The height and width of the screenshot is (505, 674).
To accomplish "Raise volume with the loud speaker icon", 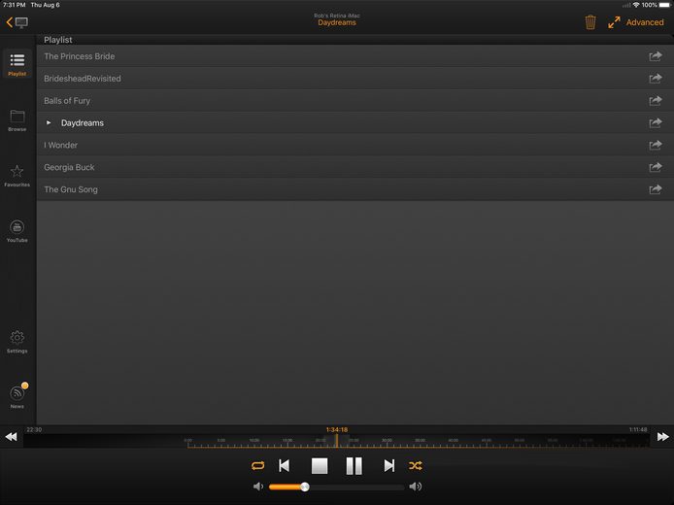I will [416, 487].
